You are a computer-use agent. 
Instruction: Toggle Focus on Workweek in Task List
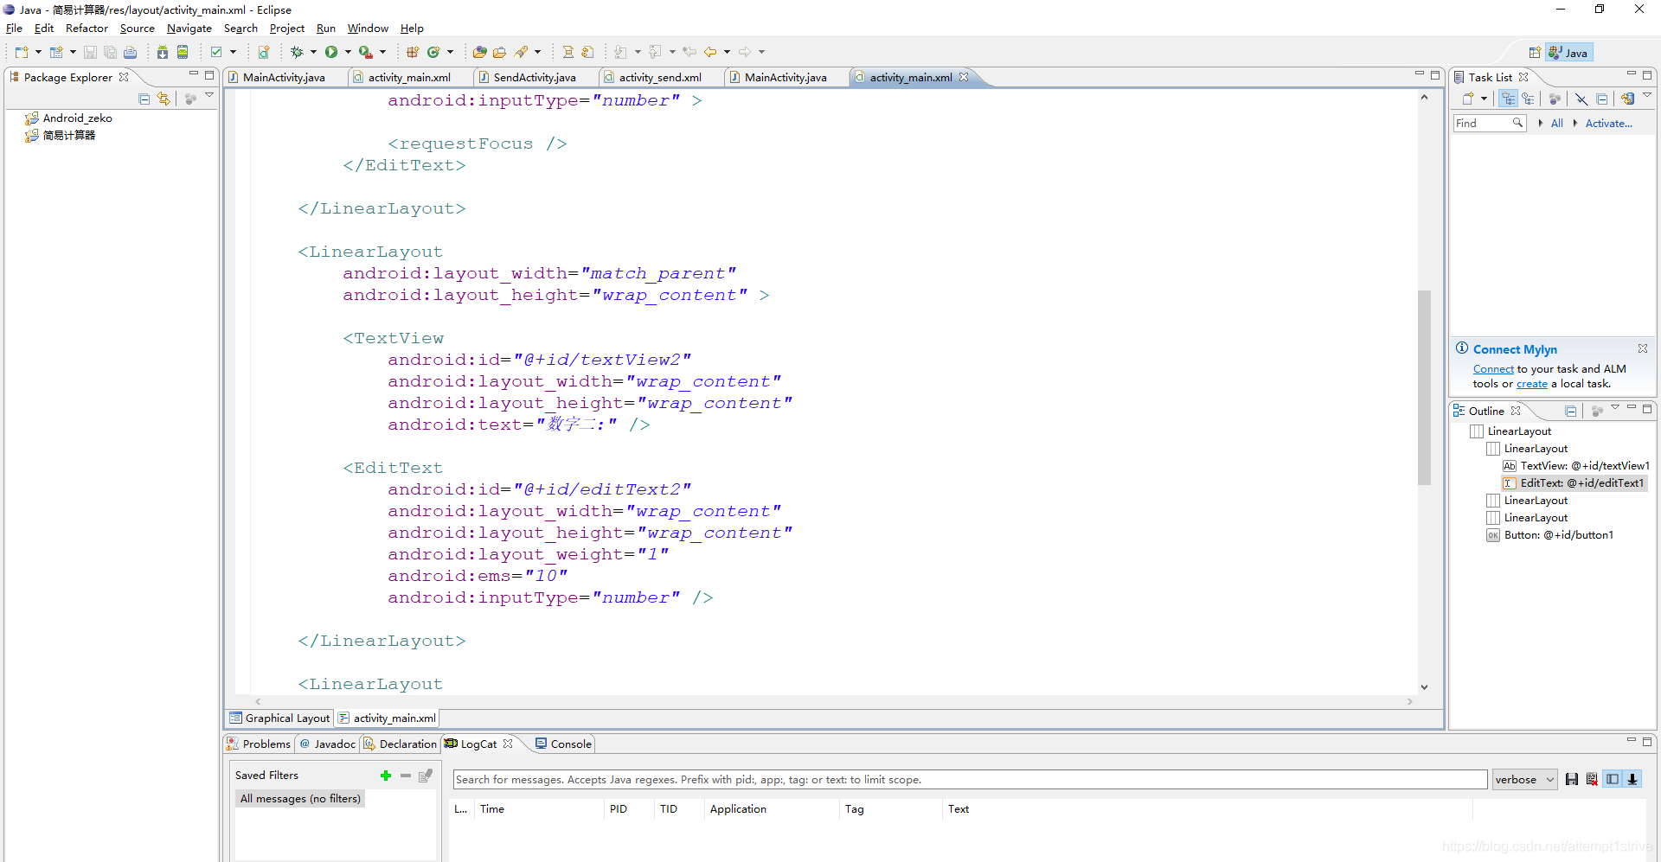coord(1555,99)
